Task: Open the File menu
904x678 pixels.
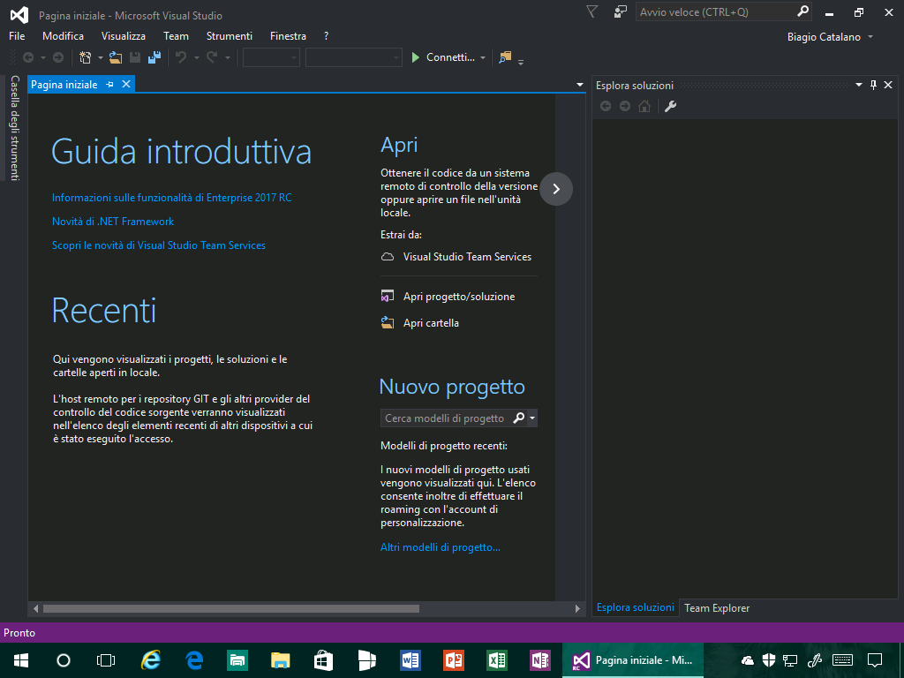Action: (x=17, y=35)
